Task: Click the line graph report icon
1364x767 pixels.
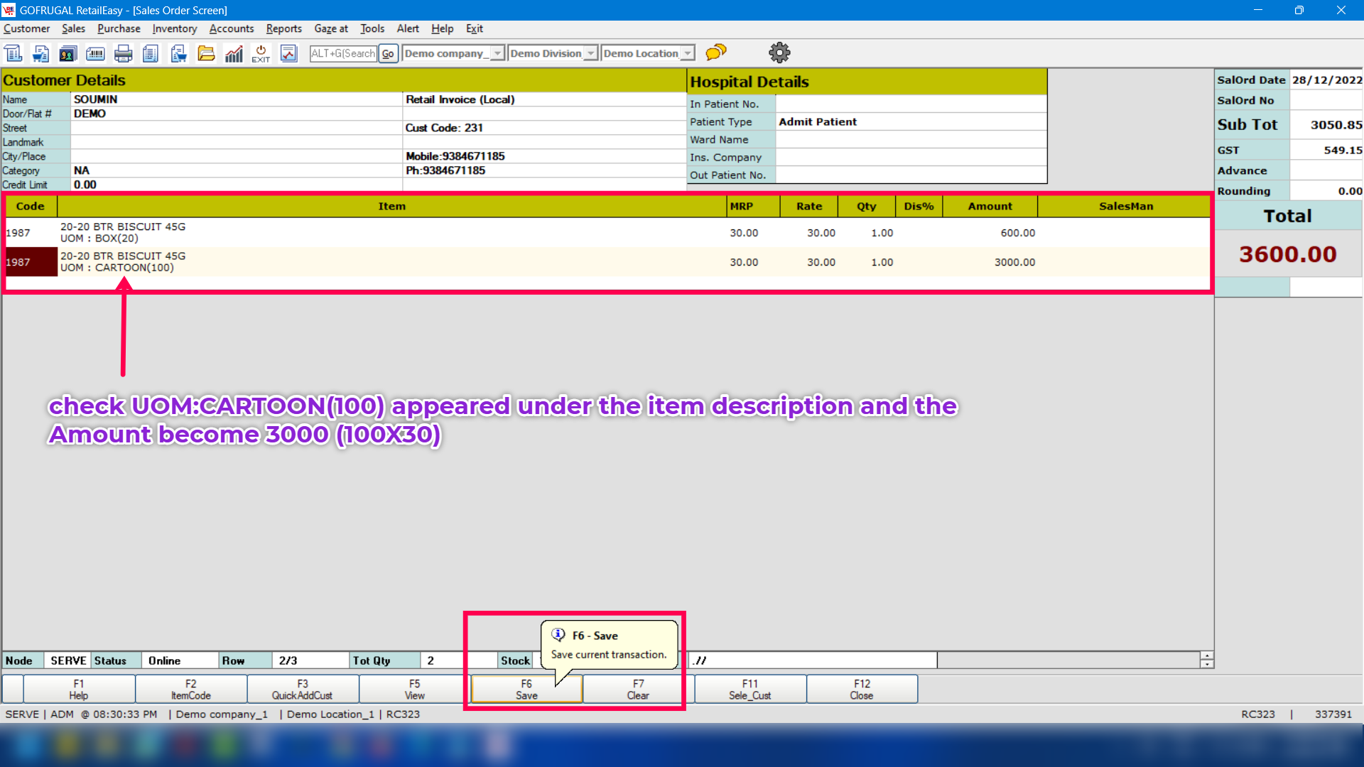Action: tap(288, 53)
